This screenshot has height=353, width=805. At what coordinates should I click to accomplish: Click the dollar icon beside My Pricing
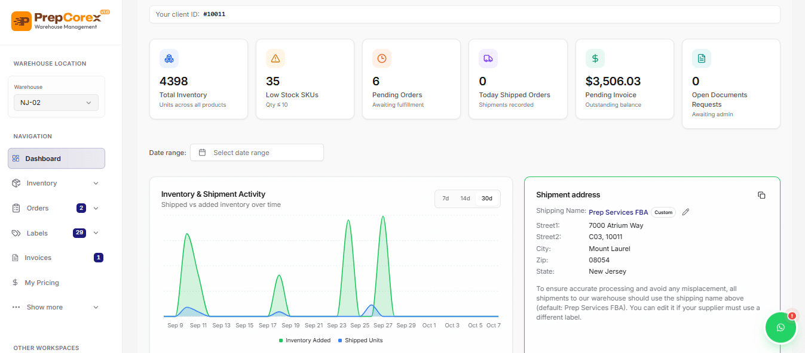pyautogui.click(x=16, y=283)
